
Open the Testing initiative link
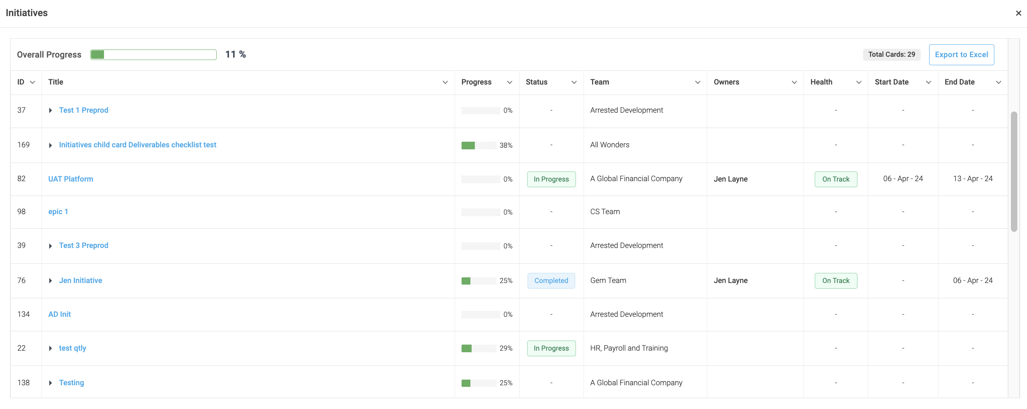pos(72,383)
